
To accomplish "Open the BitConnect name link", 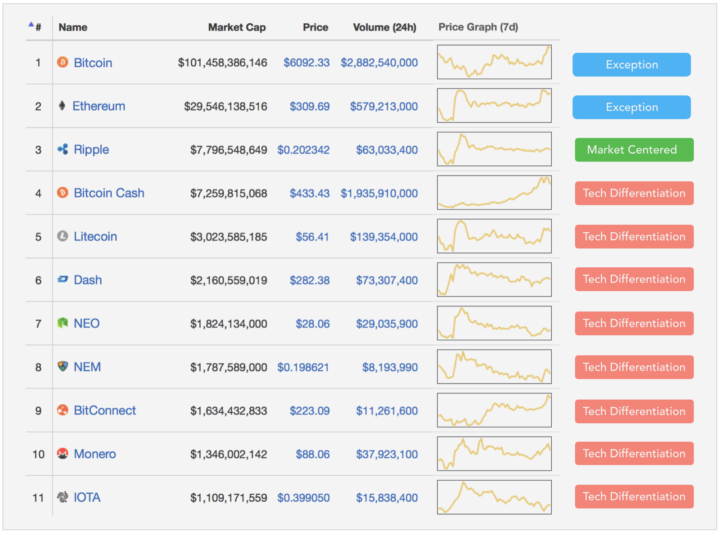I will click(104, 411).
